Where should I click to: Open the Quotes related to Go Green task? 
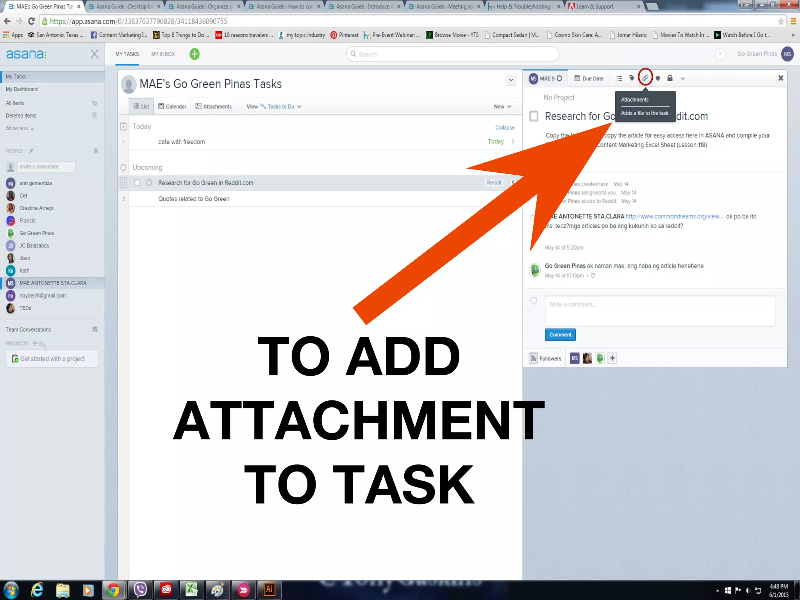[x=193, y=198]
